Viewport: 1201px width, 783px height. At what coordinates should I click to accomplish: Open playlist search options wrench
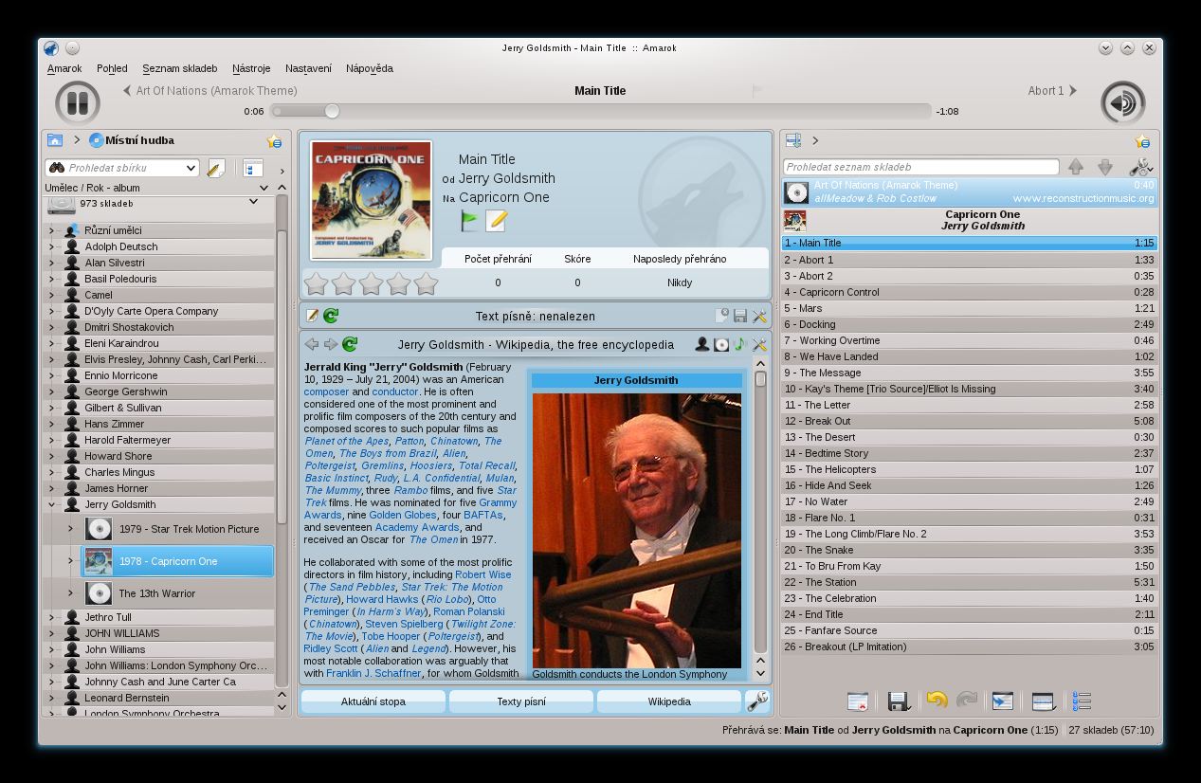[1141, 167]
